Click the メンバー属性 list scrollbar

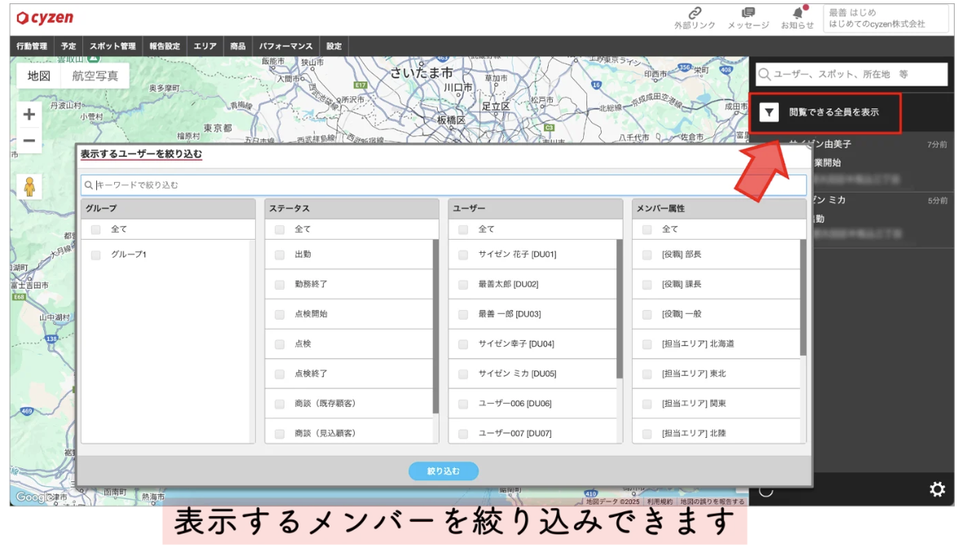click(x=803, y=298)
